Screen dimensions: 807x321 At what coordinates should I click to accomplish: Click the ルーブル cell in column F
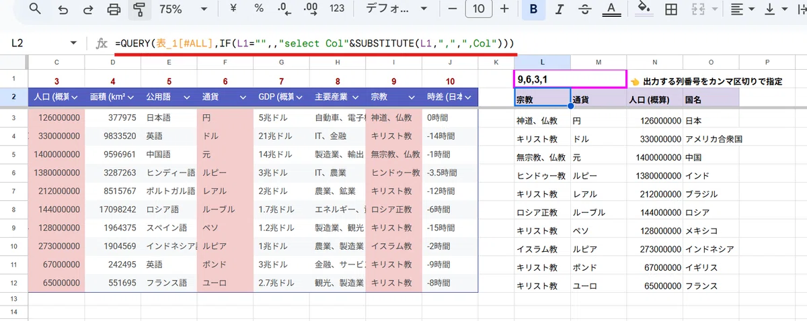[x=225, y=209]
